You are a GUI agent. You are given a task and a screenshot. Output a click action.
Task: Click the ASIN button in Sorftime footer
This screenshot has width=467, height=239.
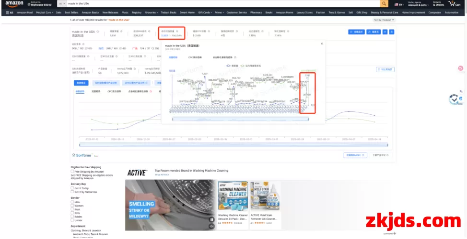pyautogui.click(x=355, y=155)
